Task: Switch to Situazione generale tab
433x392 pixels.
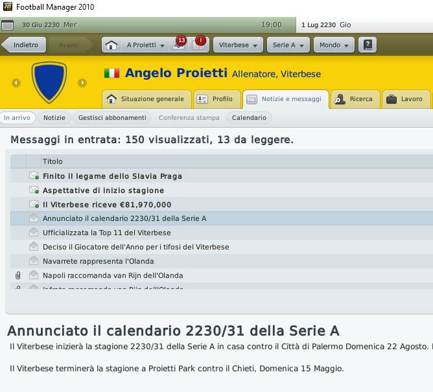Action: point(146,99)
